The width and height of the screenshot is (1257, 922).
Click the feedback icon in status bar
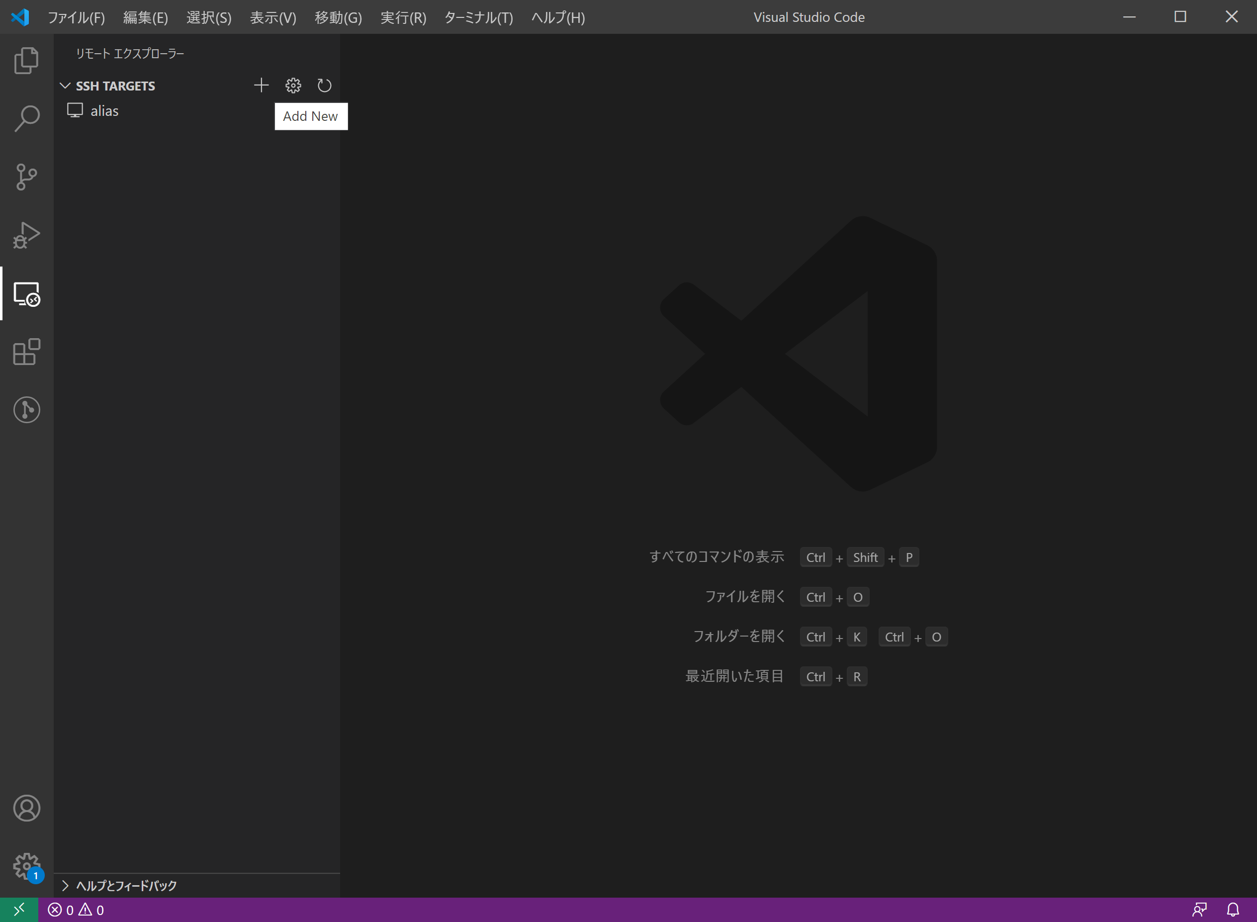(x=1199, y=910)
